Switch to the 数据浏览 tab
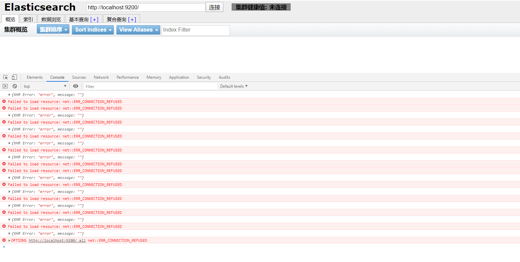Screen dimensions: 520x262 tap(51, 19)
